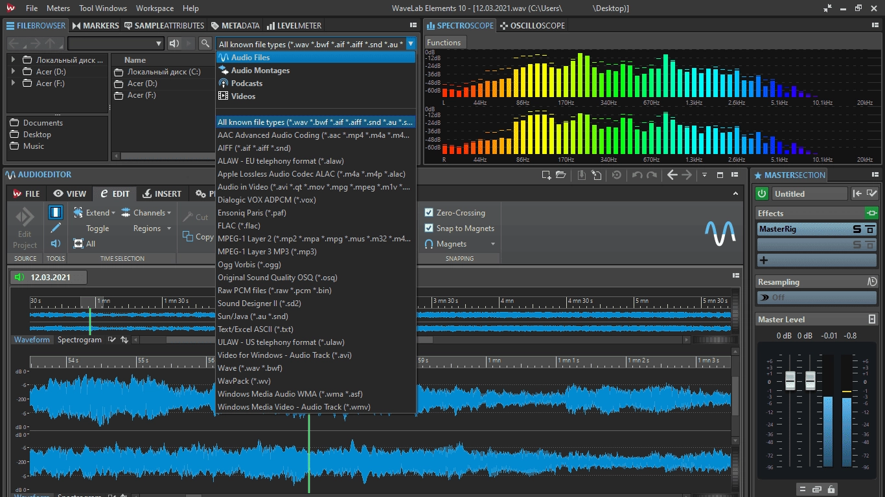Click the navigate backward arrow in Audio Editor toolbar

[x=672, y=175]
